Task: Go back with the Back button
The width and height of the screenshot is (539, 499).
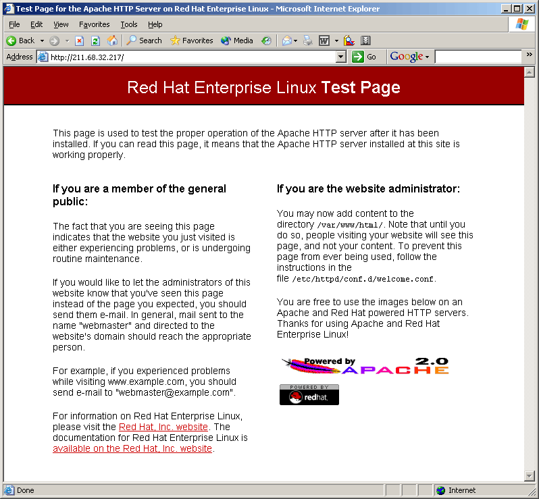Action: (x=21, y=41)
